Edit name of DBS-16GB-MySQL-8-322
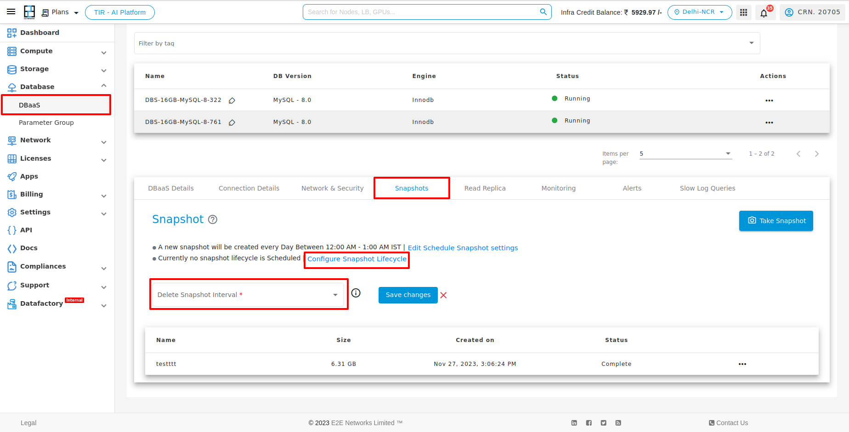 pos(232,101)
